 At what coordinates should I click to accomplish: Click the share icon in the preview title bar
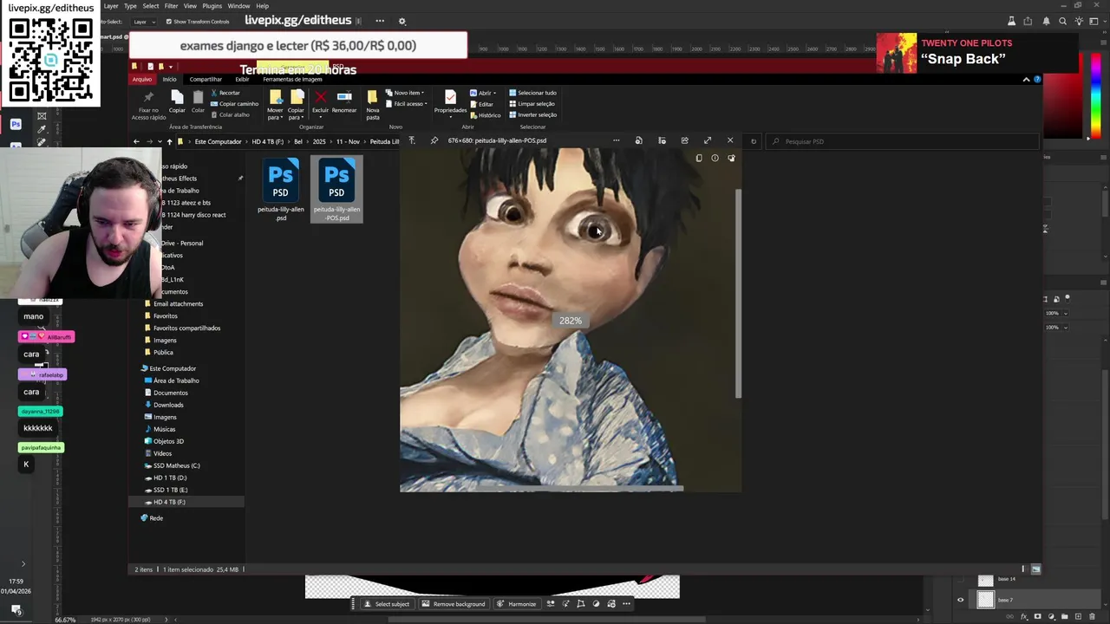[684, 140]
